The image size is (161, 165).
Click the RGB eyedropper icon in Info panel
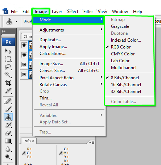[x=24, y=153]
